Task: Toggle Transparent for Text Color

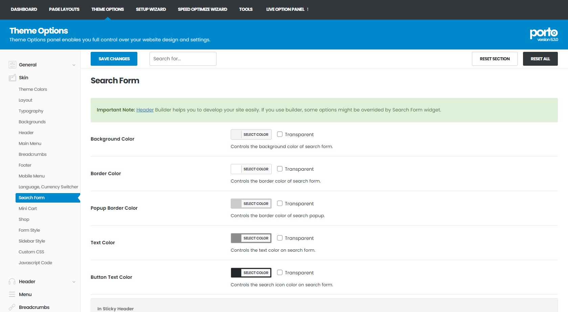Action: coord(280,238)
